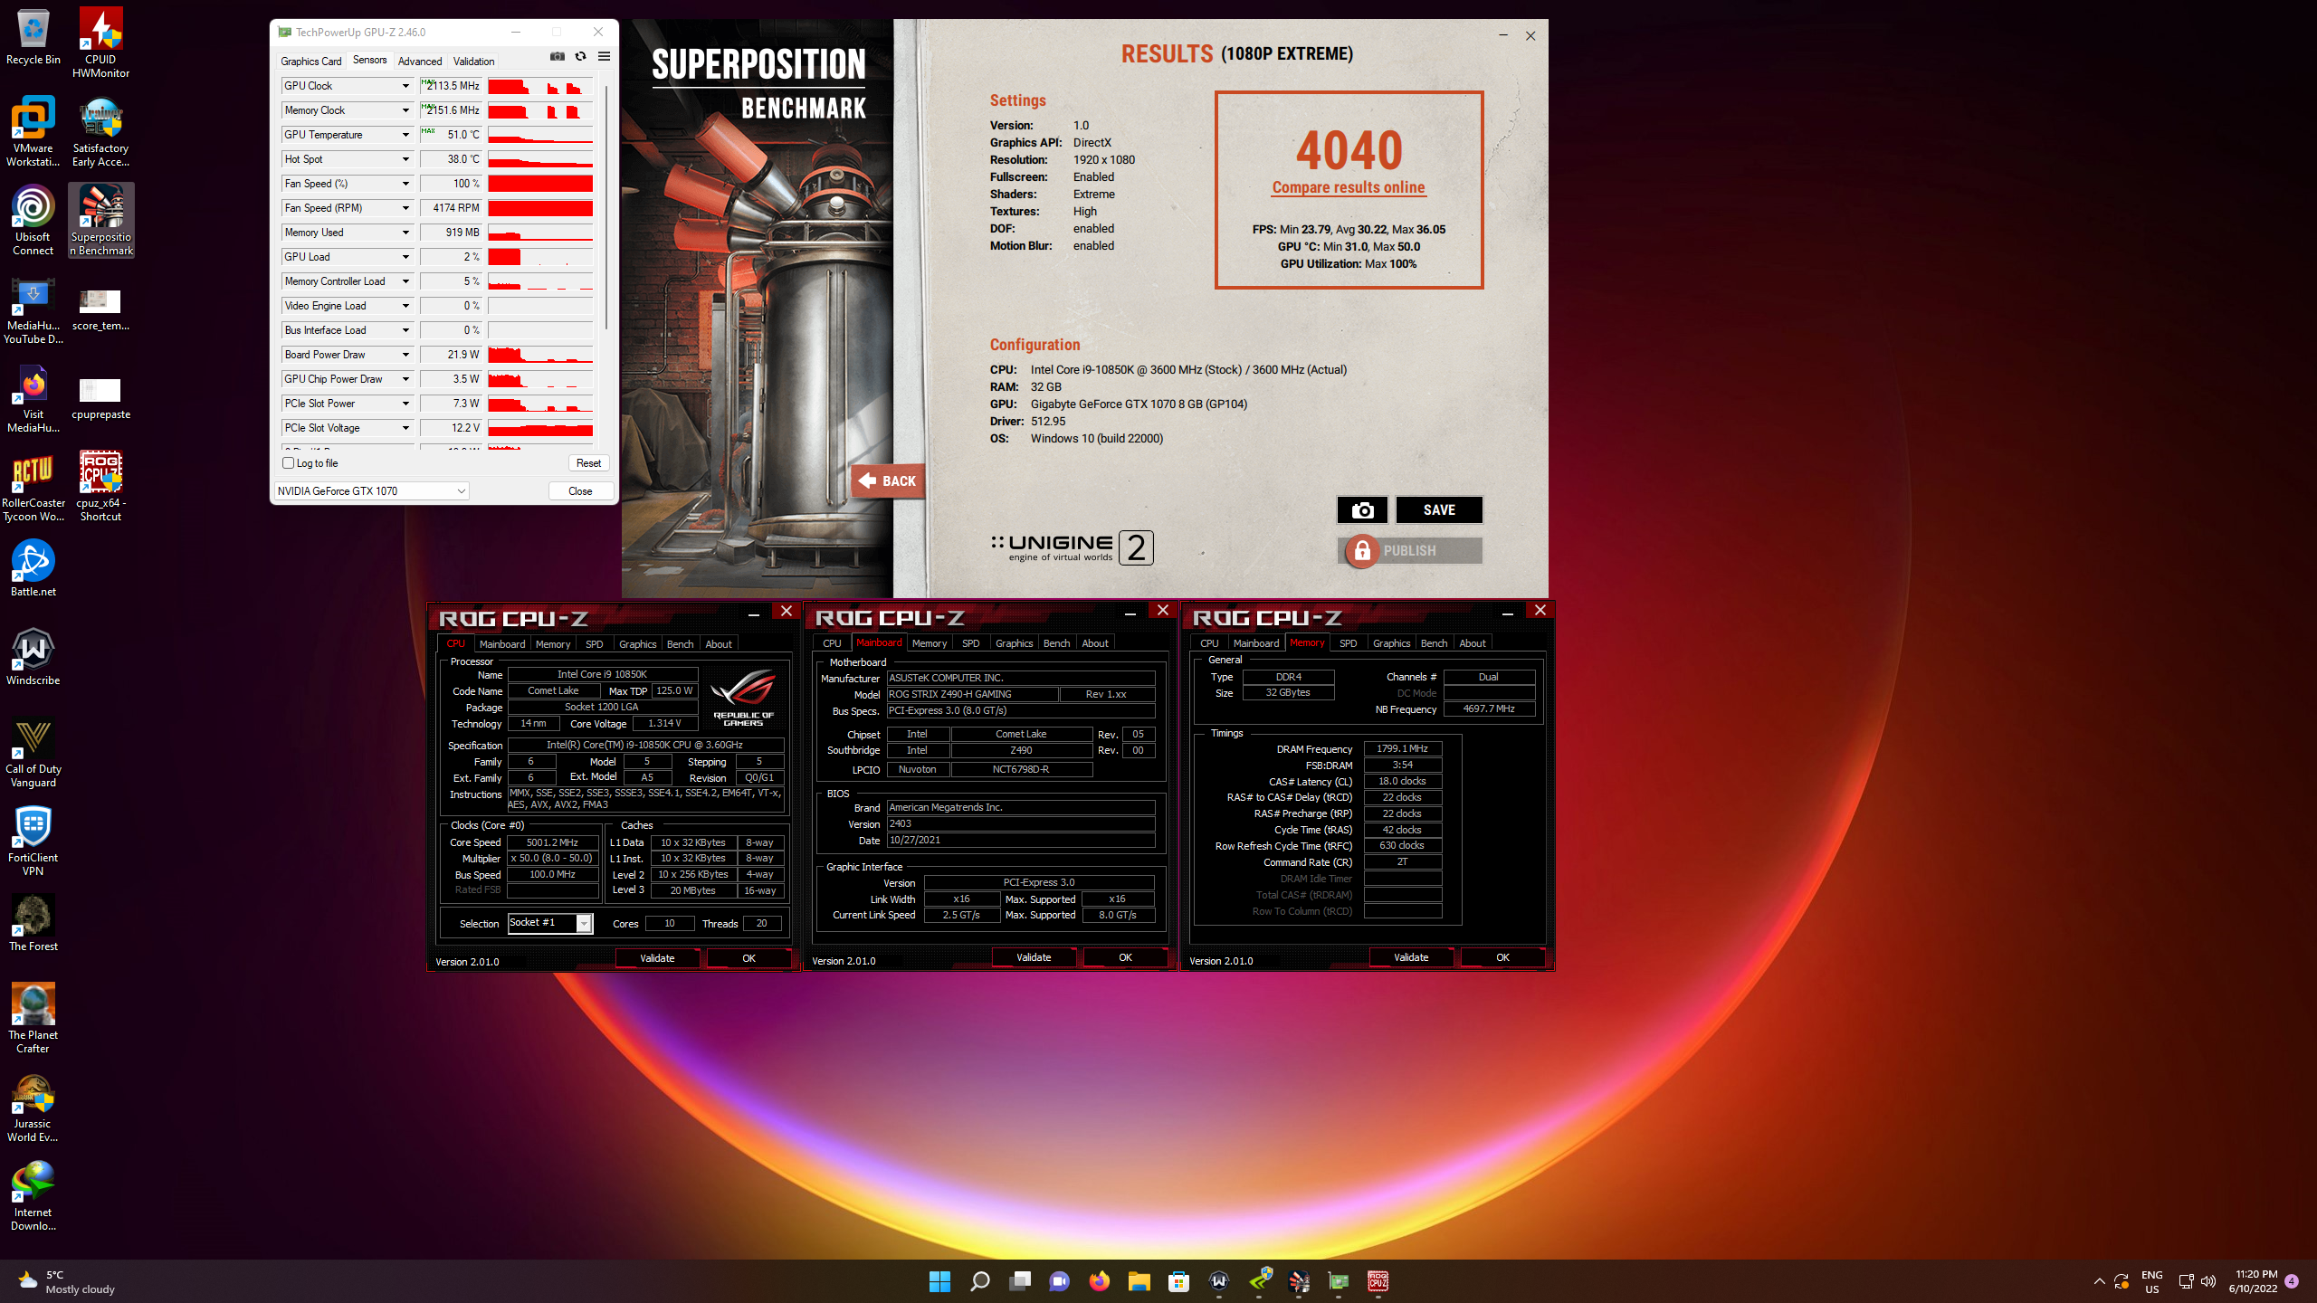2317x1303 pixels.
Task: Open RollerCoaster Tycoon World icon
Action: [33, 487]
